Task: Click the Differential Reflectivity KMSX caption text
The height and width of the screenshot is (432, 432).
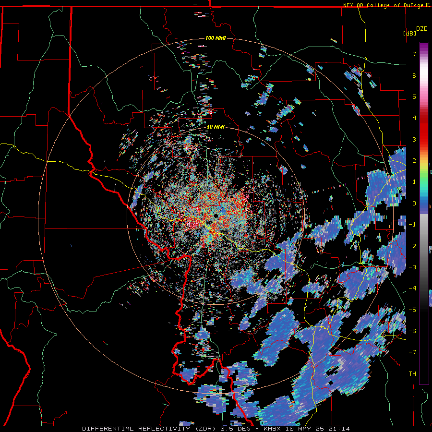Action: pyautogui.click(x=216, y=429)
